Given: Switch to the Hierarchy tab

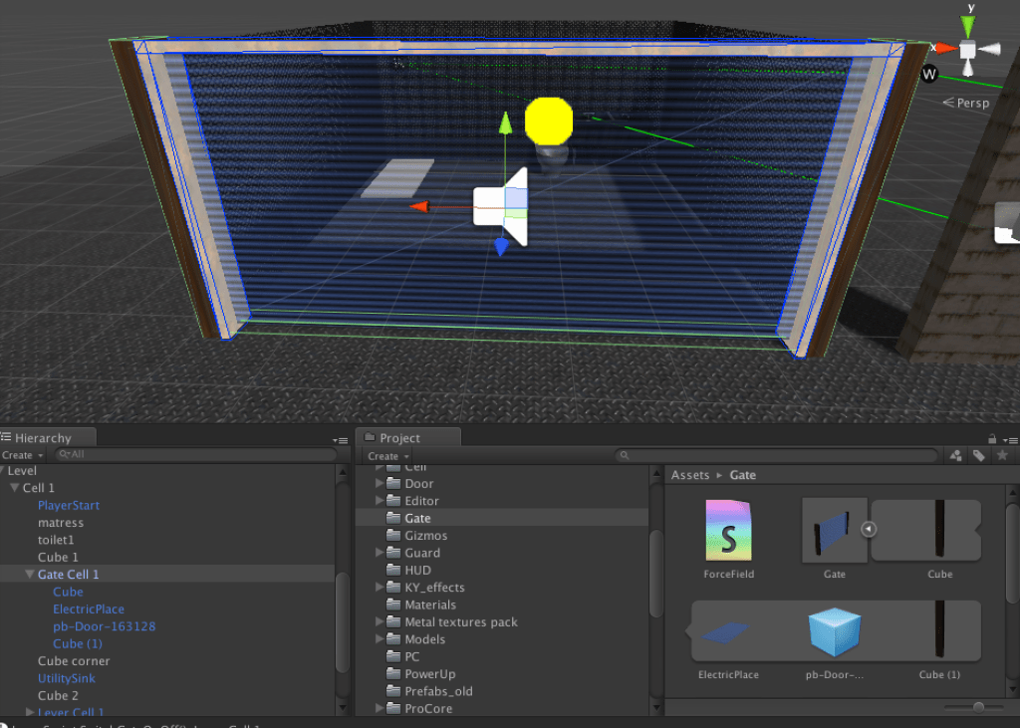Looking at the screenshot, I should coord(45,436).
